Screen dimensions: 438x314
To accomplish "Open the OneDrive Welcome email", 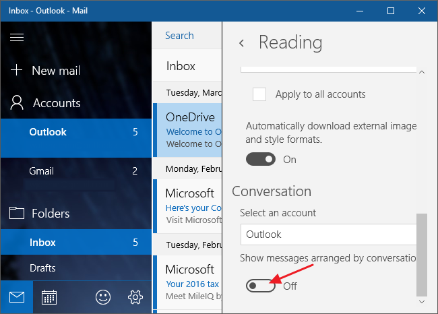I will [x=187, y=130].
